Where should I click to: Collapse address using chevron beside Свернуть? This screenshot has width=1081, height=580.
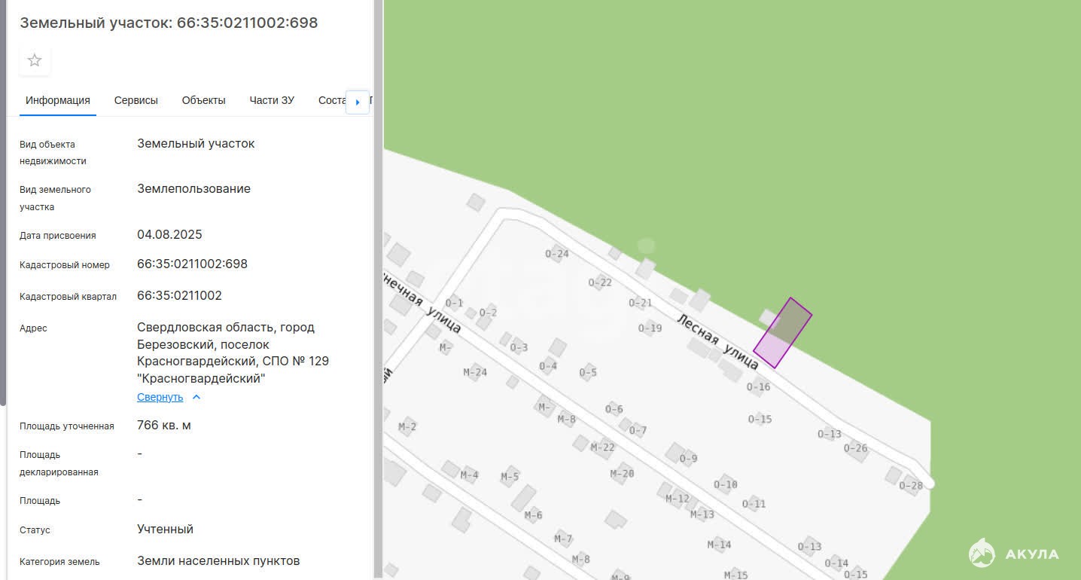196,397
